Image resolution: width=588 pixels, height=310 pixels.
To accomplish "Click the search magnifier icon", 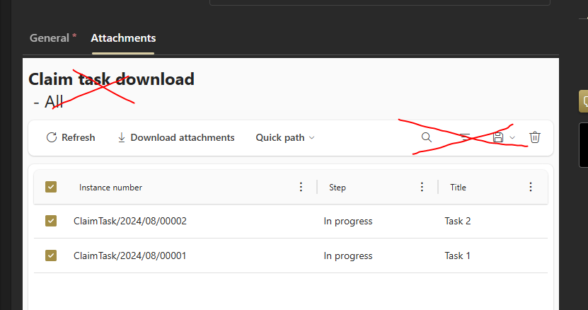I will tap(427, 137).
